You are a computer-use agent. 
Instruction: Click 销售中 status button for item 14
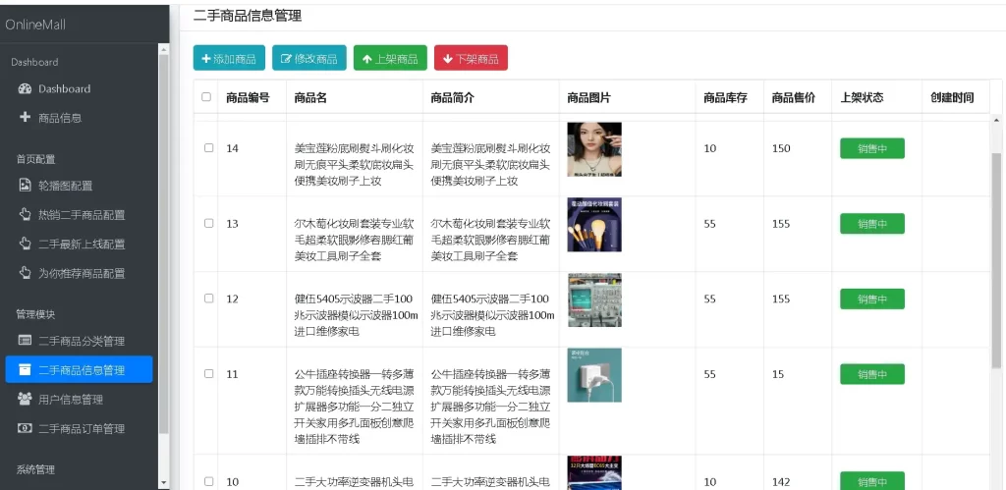872,148
